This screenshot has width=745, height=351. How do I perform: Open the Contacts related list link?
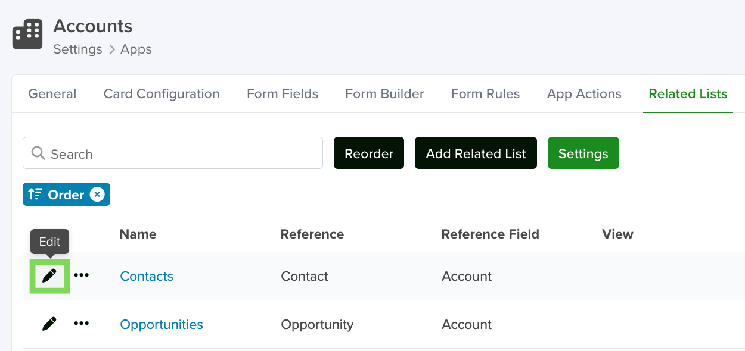[147, 276]
